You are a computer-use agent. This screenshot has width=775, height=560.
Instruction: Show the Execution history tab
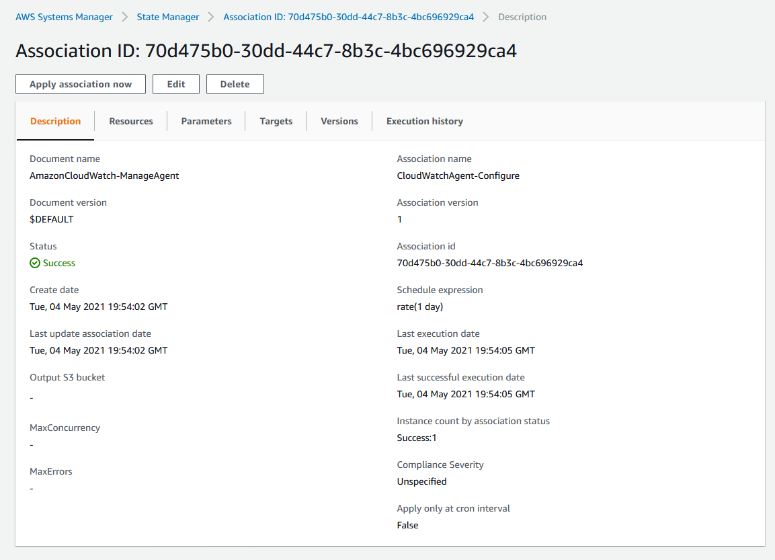425,121
